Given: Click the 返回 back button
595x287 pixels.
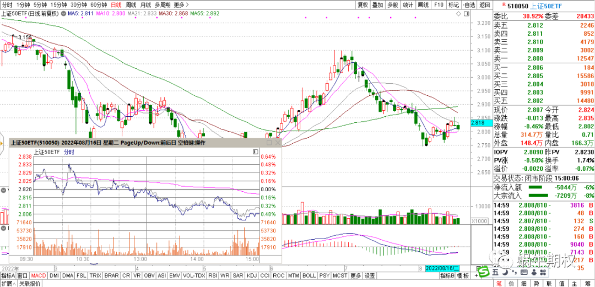Looking at the screenshot, I should click(x=484, y=4).
